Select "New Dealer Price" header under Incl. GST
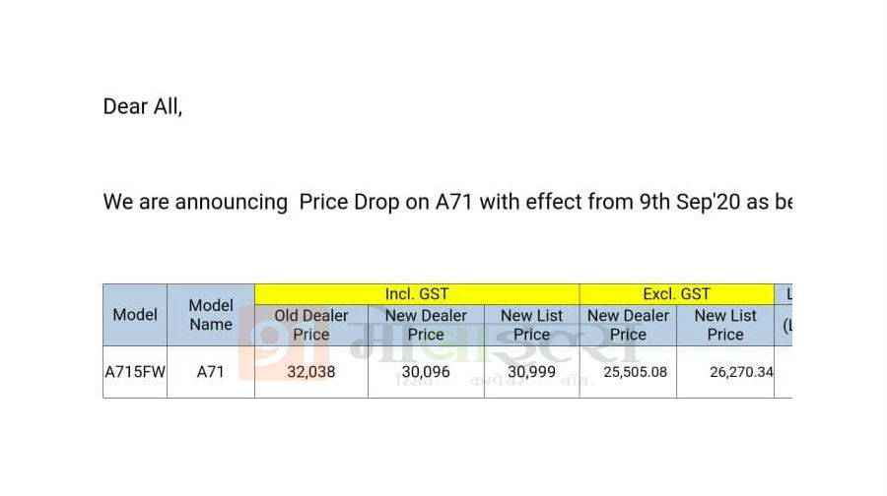 [x=426, y=325]
